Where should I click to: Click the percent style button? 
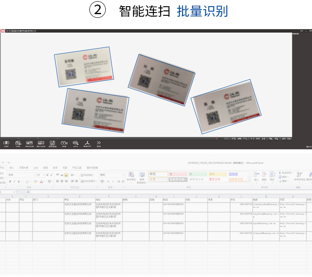pos(108,181)
